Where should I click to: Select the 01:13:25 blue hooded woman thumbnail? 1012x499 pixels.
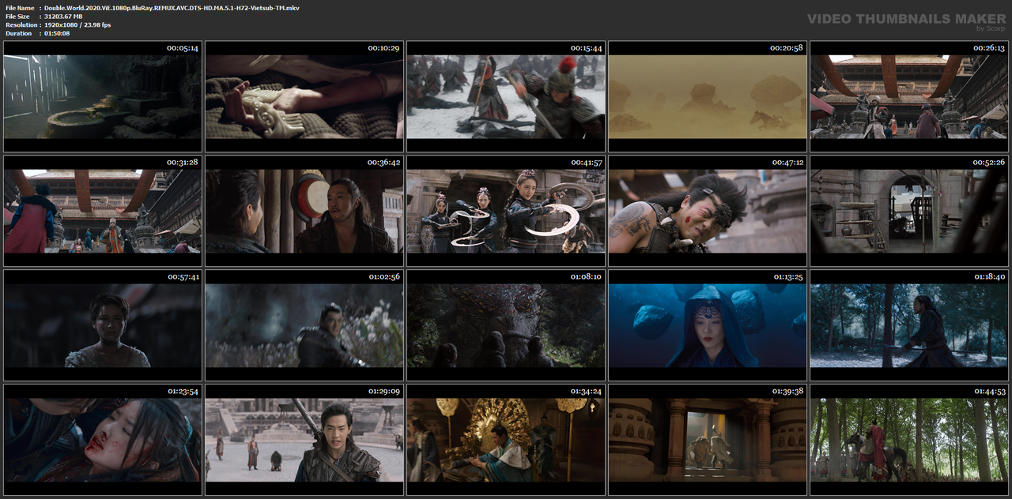coord(708,325)
